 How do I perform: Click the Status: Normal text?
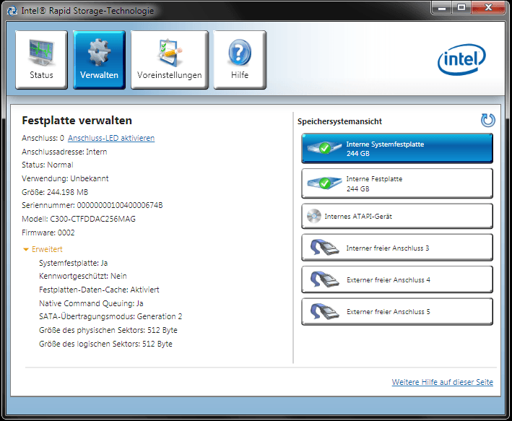(48, 165)
